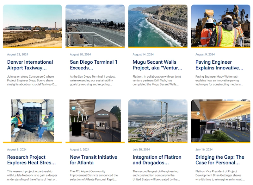Click the July 16, 2024 date
The width and height of the screenshot is (253, 185).
point(204,150)
